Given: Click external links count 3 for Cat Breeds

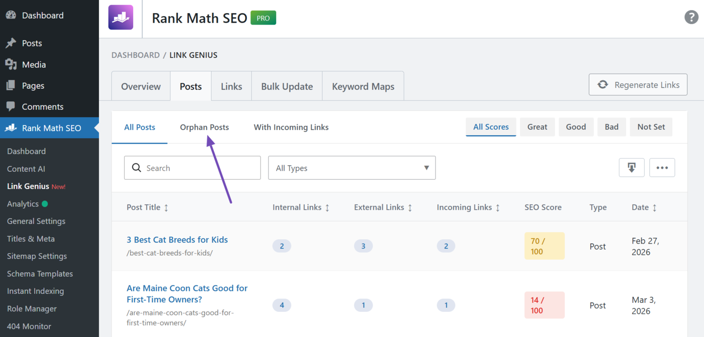Looking at the screenshot, I should pyautogui.click(x=363, y=246).
